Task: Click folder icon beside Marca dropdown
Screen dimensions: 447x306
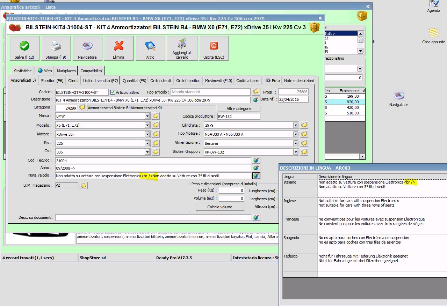Action: pos(156,116)
